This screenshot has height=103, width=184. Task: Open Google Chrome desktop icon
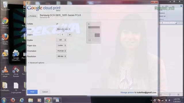[x=5, y=23]
